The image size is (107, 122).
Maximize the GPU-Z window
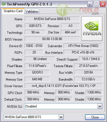(96, 4)
